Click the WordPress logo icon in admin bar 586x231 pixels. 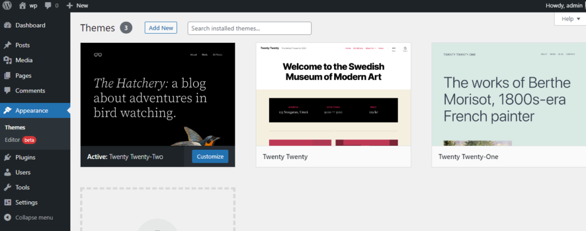click(x=7, y=5)
